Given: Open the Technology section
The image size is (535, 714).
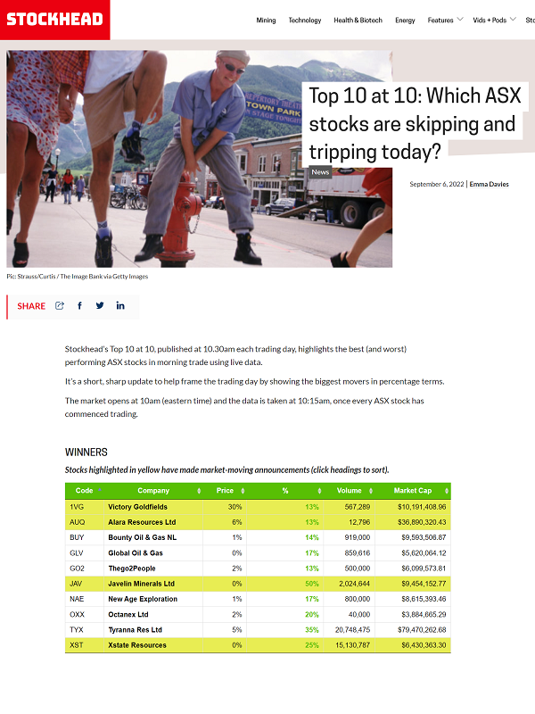Looking at the screenshot, I should click(x=305, y=20).
